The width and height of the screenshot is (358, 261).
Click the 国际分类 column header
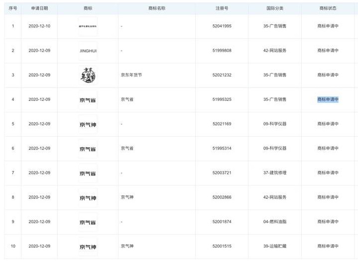pos(275,8)
